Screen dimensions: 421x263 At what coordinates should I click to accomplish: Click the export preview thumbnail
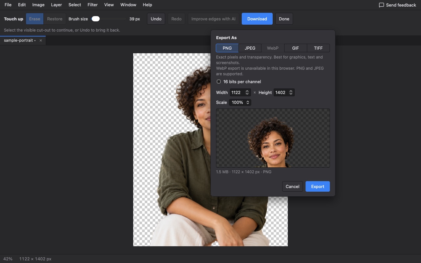(x=273, y=138)
